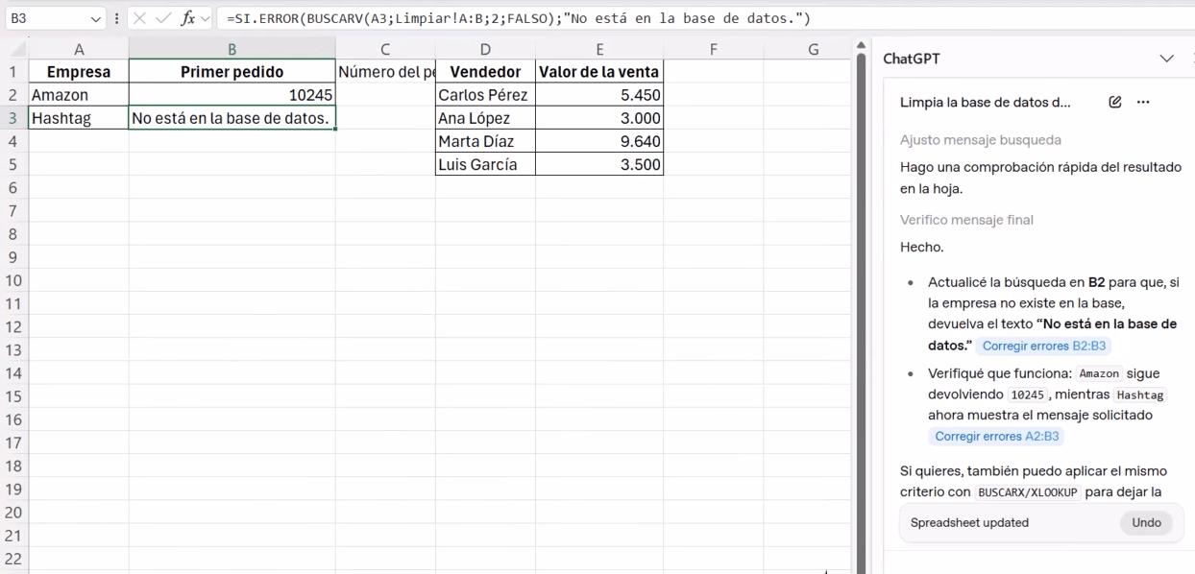Expand the dropdown arrow next to fx

pyautogui.click(x=205, y=18)
